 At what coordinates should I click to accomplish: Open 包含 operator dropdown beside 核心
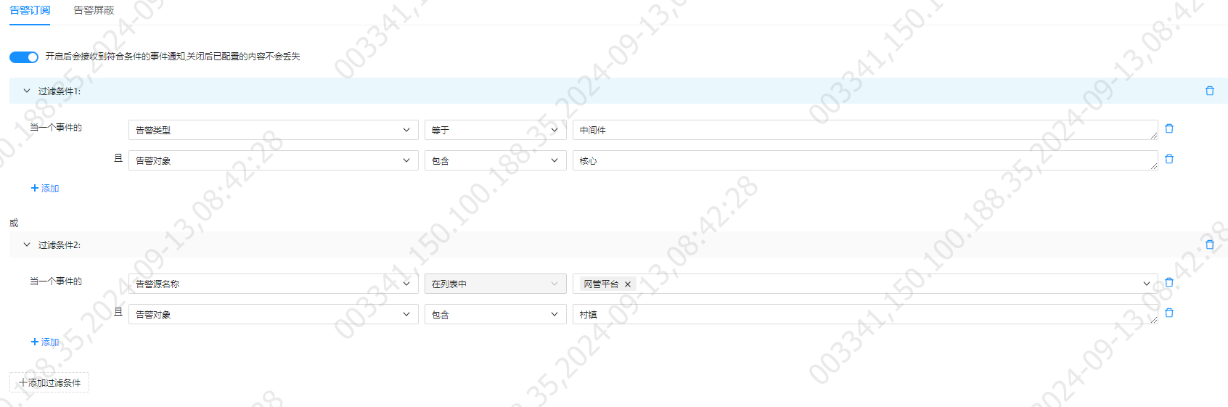tap(496, 160)
